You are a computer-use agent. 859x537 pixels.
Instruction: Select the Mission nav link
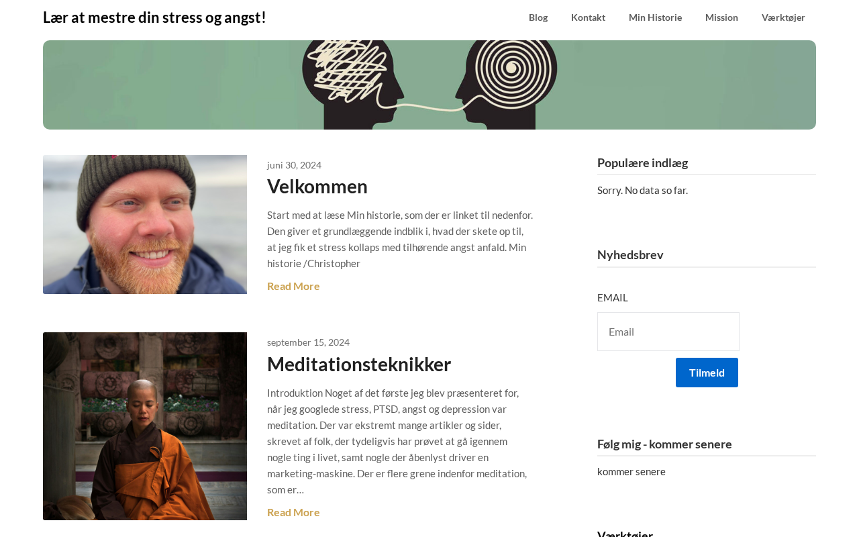pyautogui.click(x=721, y=17)
